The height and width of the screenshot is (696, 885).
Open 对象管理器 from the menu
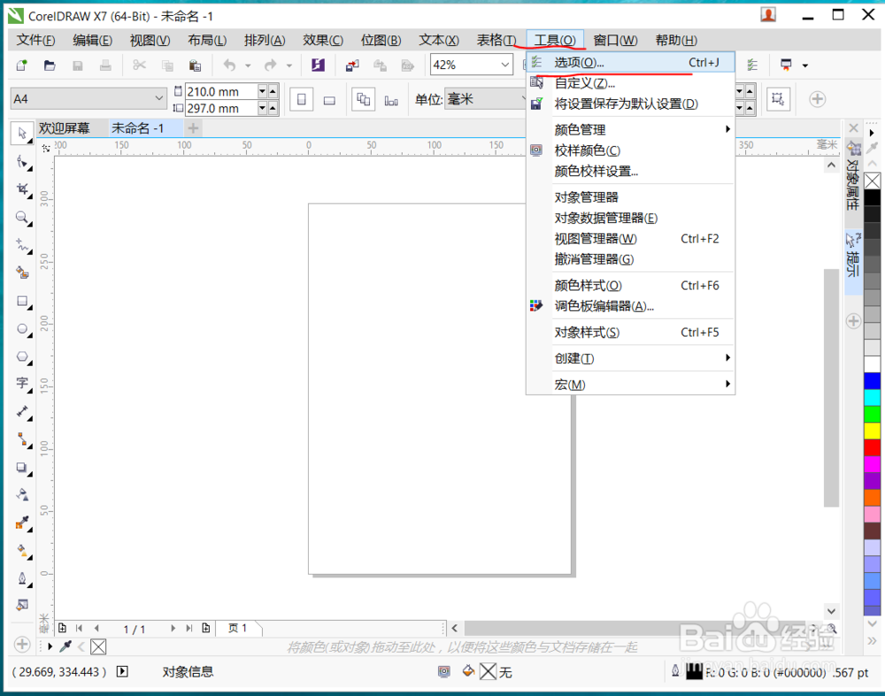point(630,197)
